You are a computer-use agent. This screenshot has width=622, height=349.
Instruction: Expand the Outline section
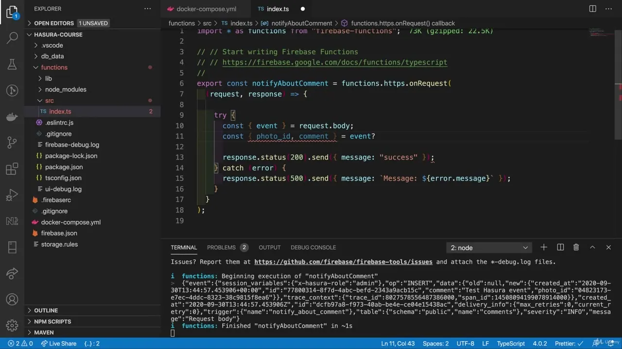pyautogui.click(x=92, y=310)
